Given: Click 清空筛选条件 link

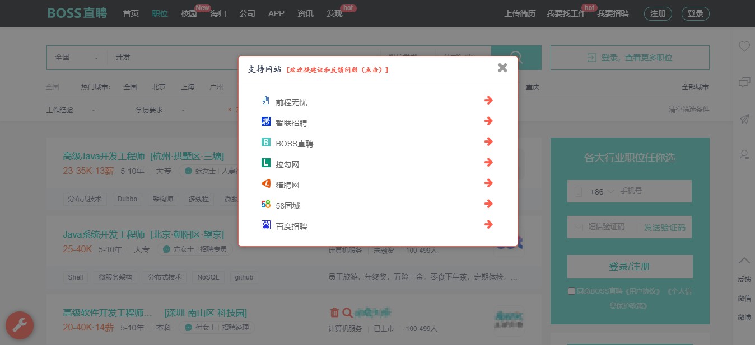Looking at the screenshot, I should (689, 110).
